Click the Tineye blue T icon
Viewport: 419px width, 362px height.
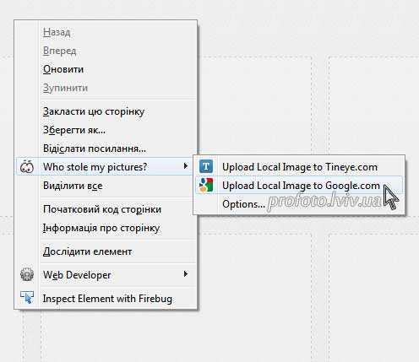click(x=206, y=166)
